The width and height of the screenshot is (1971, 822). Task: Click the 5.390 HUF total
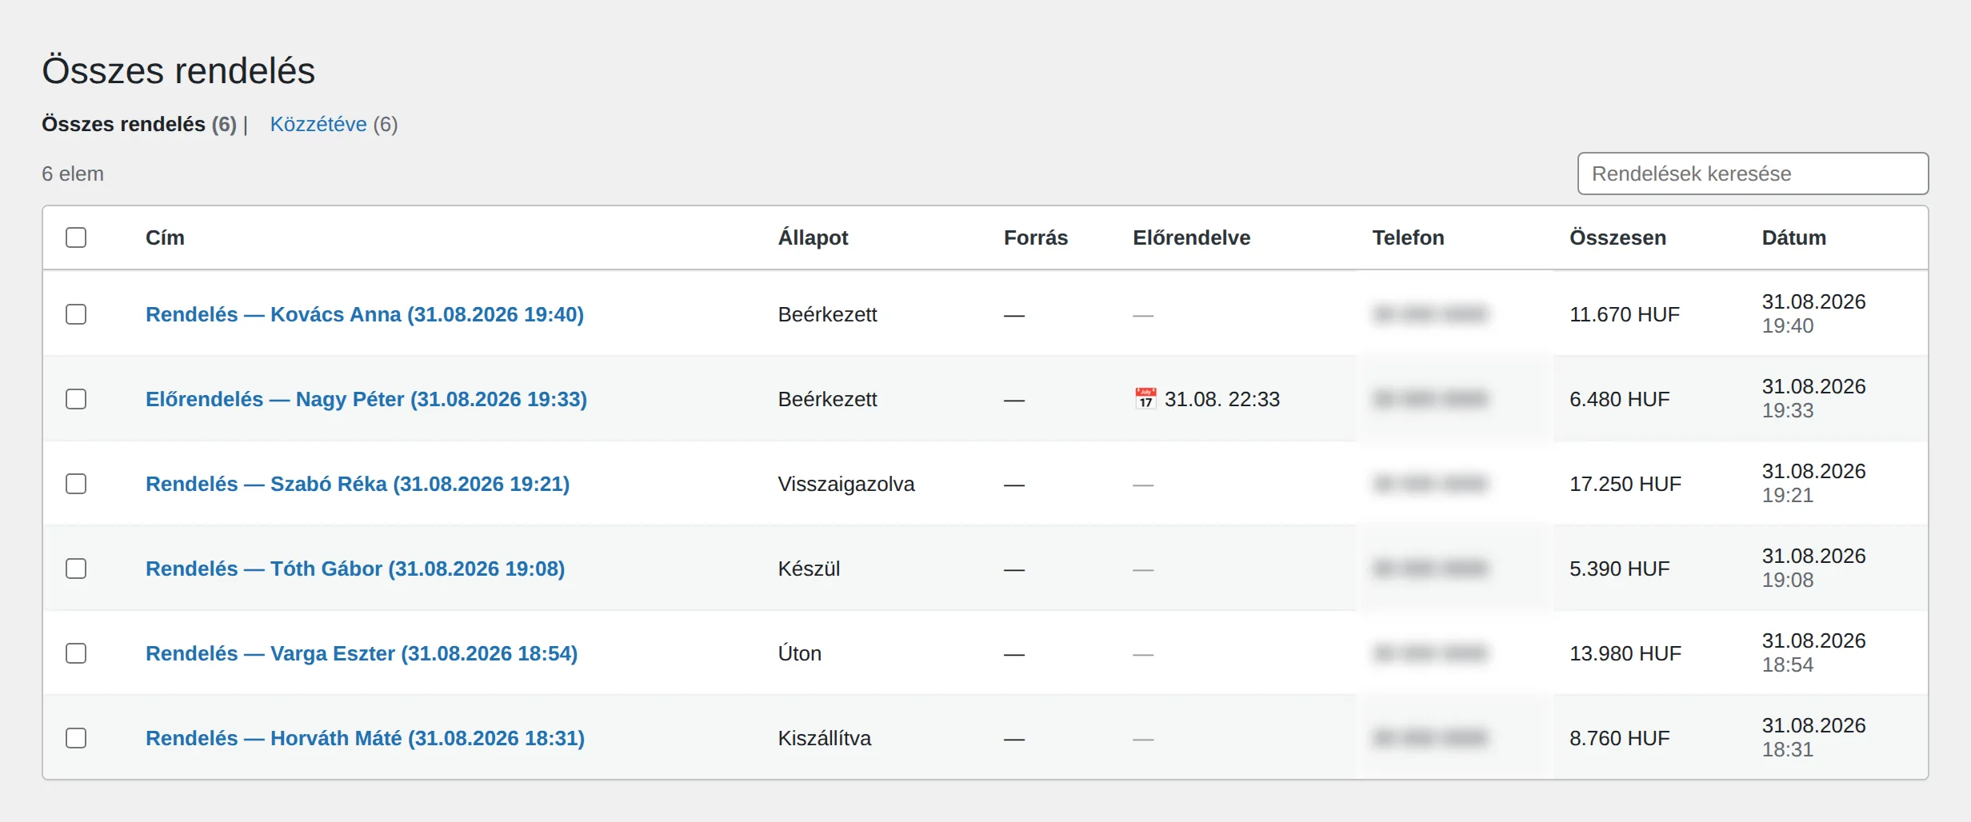pos(1620,569)
